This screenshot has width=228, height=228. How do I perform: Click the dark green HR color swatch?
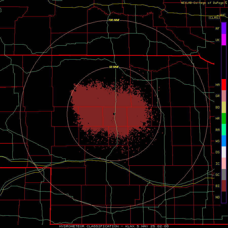(x=224, y=119)
